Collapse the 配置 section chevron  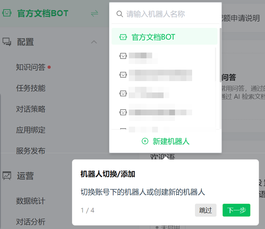(94, 42)
